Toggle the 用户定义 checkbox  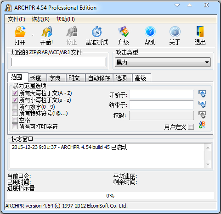point(191,127)
